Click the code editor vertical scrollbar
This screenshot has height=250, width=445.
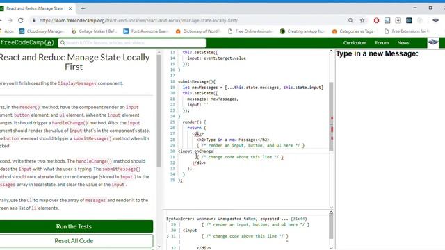tap(331, 116)
